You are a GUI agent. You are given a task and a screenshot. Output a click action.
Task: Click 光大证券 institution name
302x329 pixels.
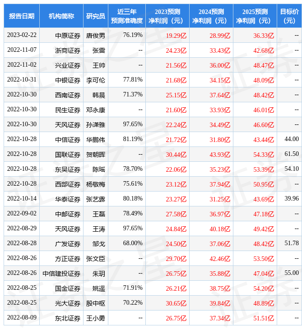click(68, 304)
